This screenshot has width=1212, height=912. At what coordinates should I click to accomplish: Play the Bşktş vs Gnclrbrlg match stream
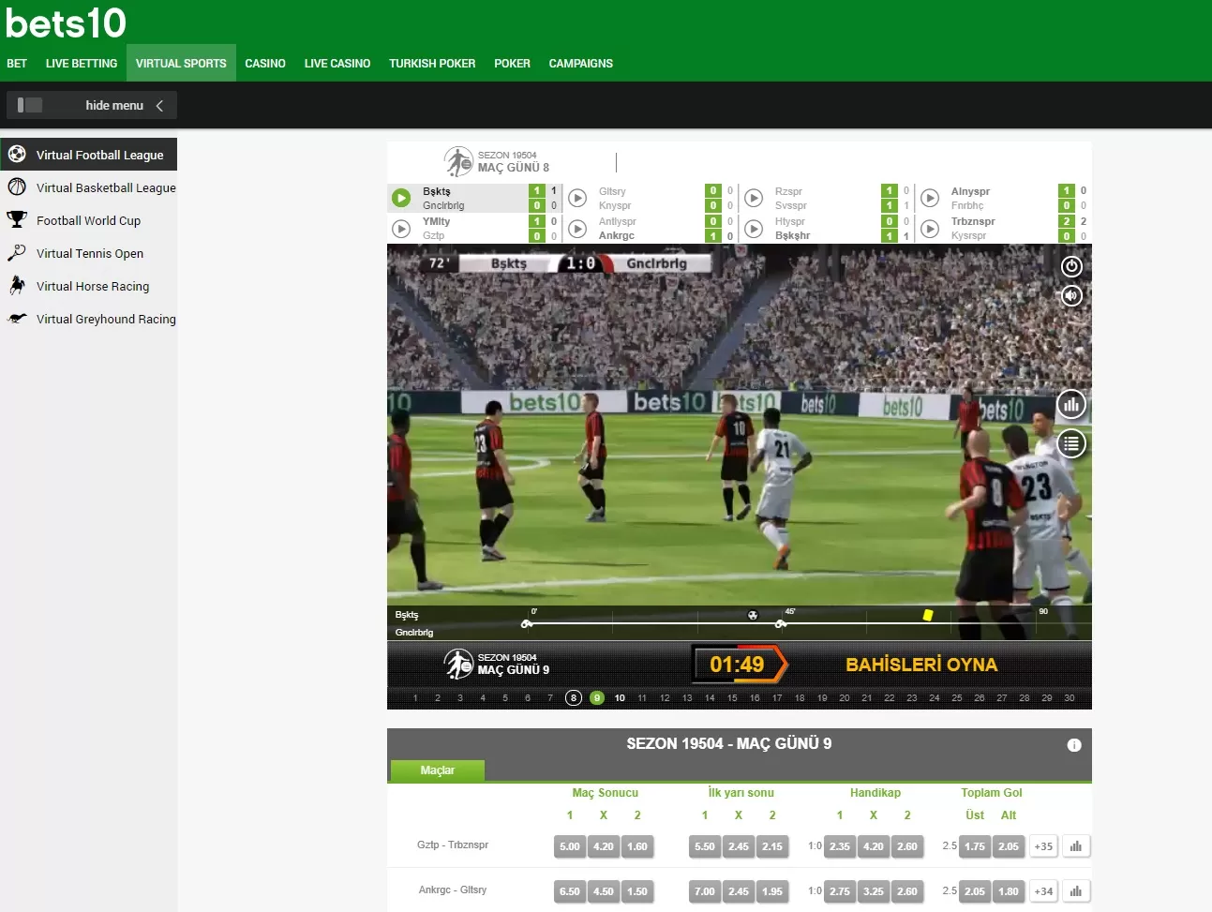point(401,198)
